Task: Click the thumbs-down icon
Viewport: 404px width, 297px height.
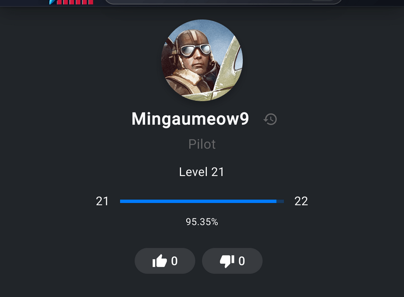Action: pos(227,261)
